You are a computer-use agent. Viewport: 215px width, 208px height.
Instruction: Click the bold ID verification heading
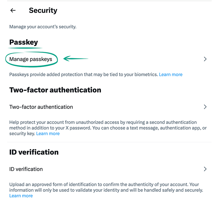click(34, 152)
